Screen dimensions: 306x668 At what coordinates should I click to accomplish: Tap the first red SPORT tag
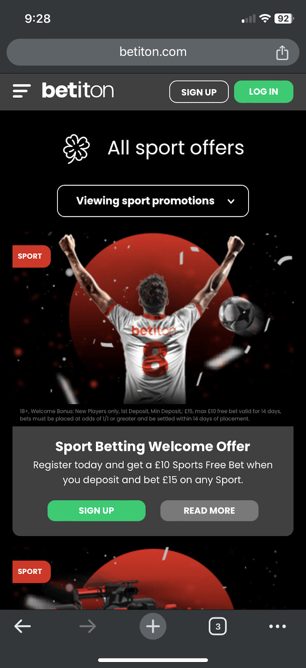(31, 256)
